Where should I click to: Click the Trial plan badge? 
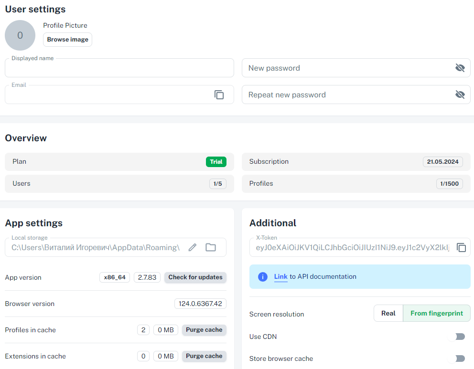(x=216, y=162)
